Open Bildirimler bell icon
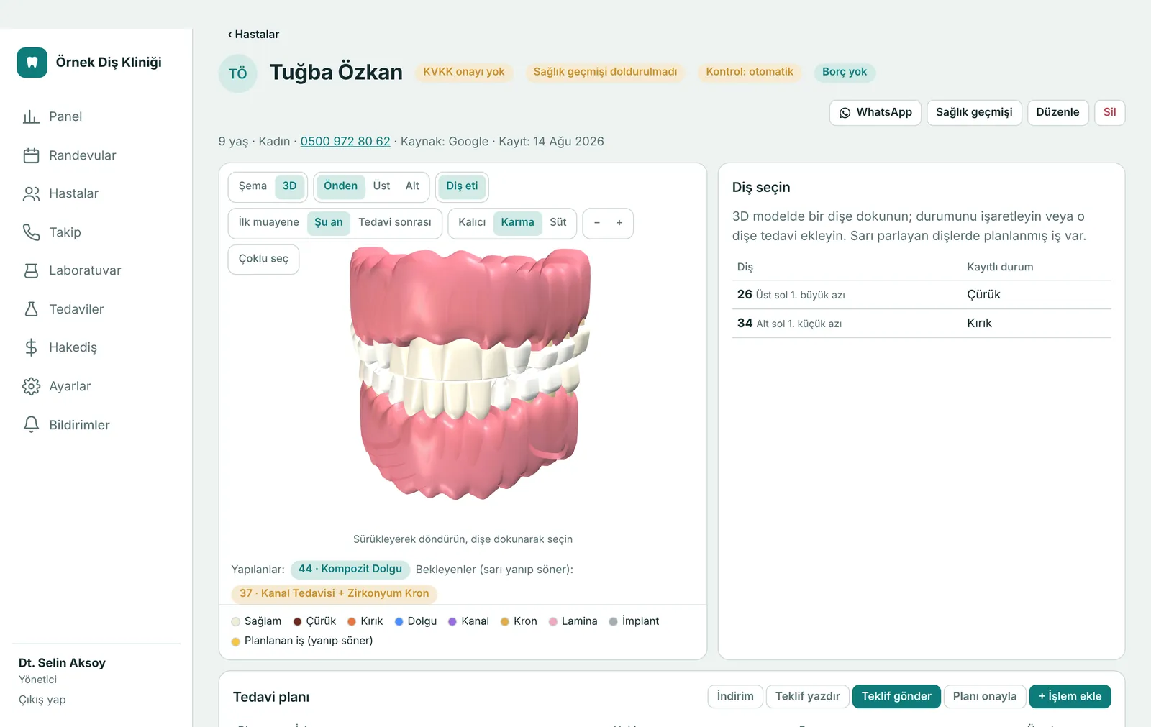 coord(31,425)
